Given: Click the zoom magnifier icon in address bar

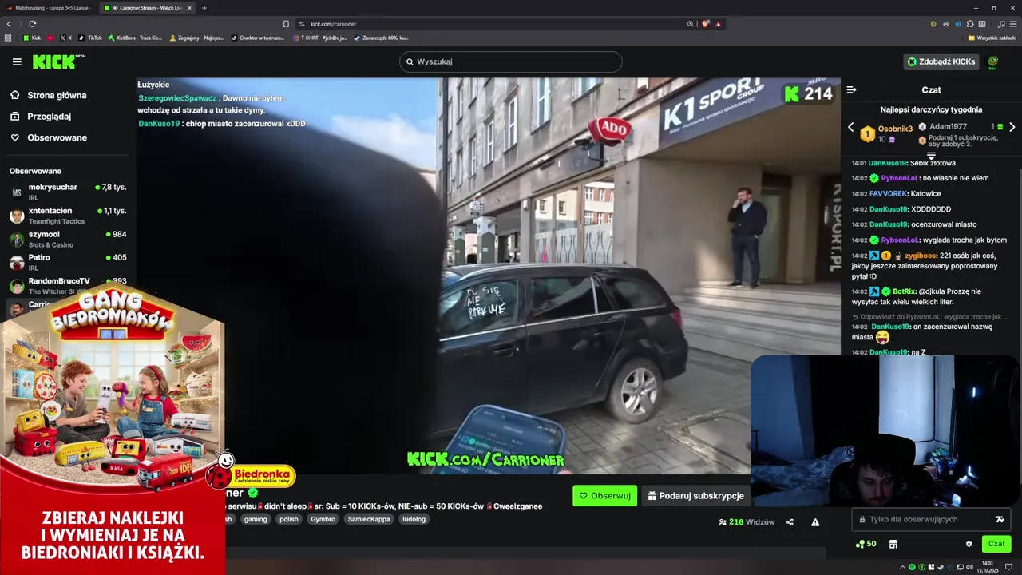Looking at the screenshot, I should 691,24.
